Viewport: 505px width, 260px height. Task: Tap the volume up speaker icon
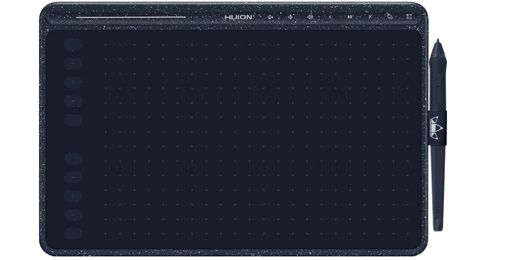point(310,17)
